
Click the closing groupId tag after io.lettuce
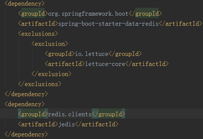click(125, 54)
